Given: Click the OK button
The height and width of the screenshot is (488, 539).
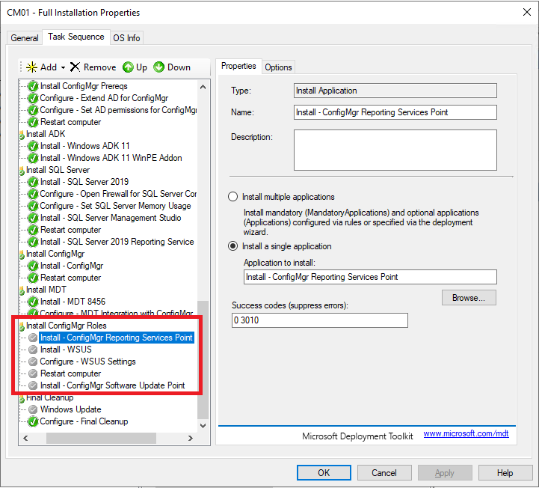Looking at the screenshot, I should pos(324,472).
